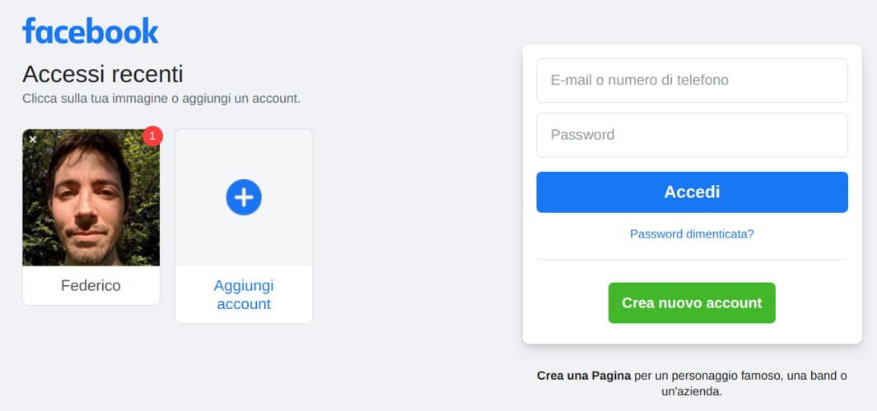Open the Password dimenticata? link

pyautogui.click(x=692, y=234)
